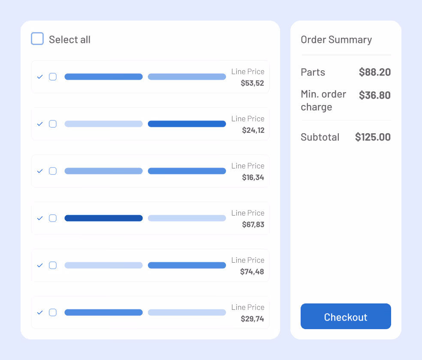Click the Subtotal value $125.00
Viewport: 422px width, 360px height.
click(372, 137)
